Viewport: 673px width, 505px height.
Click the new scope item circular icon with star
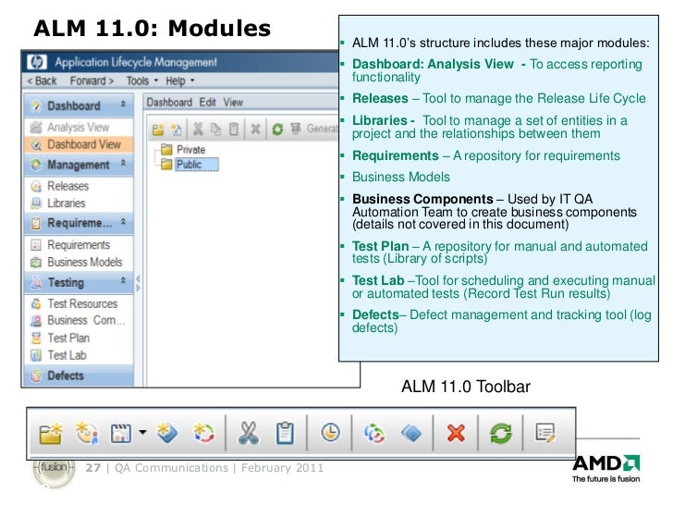[x=203, y=433]
